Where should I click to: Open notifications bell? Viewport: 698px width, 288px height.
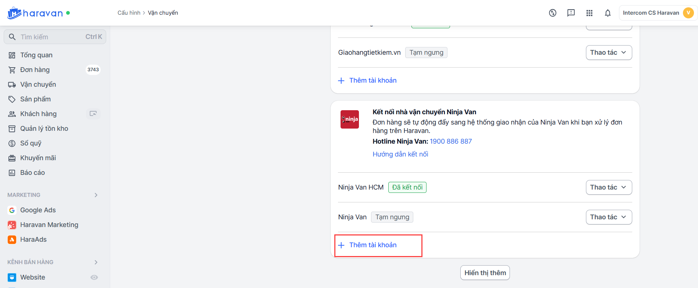(608, 13)
